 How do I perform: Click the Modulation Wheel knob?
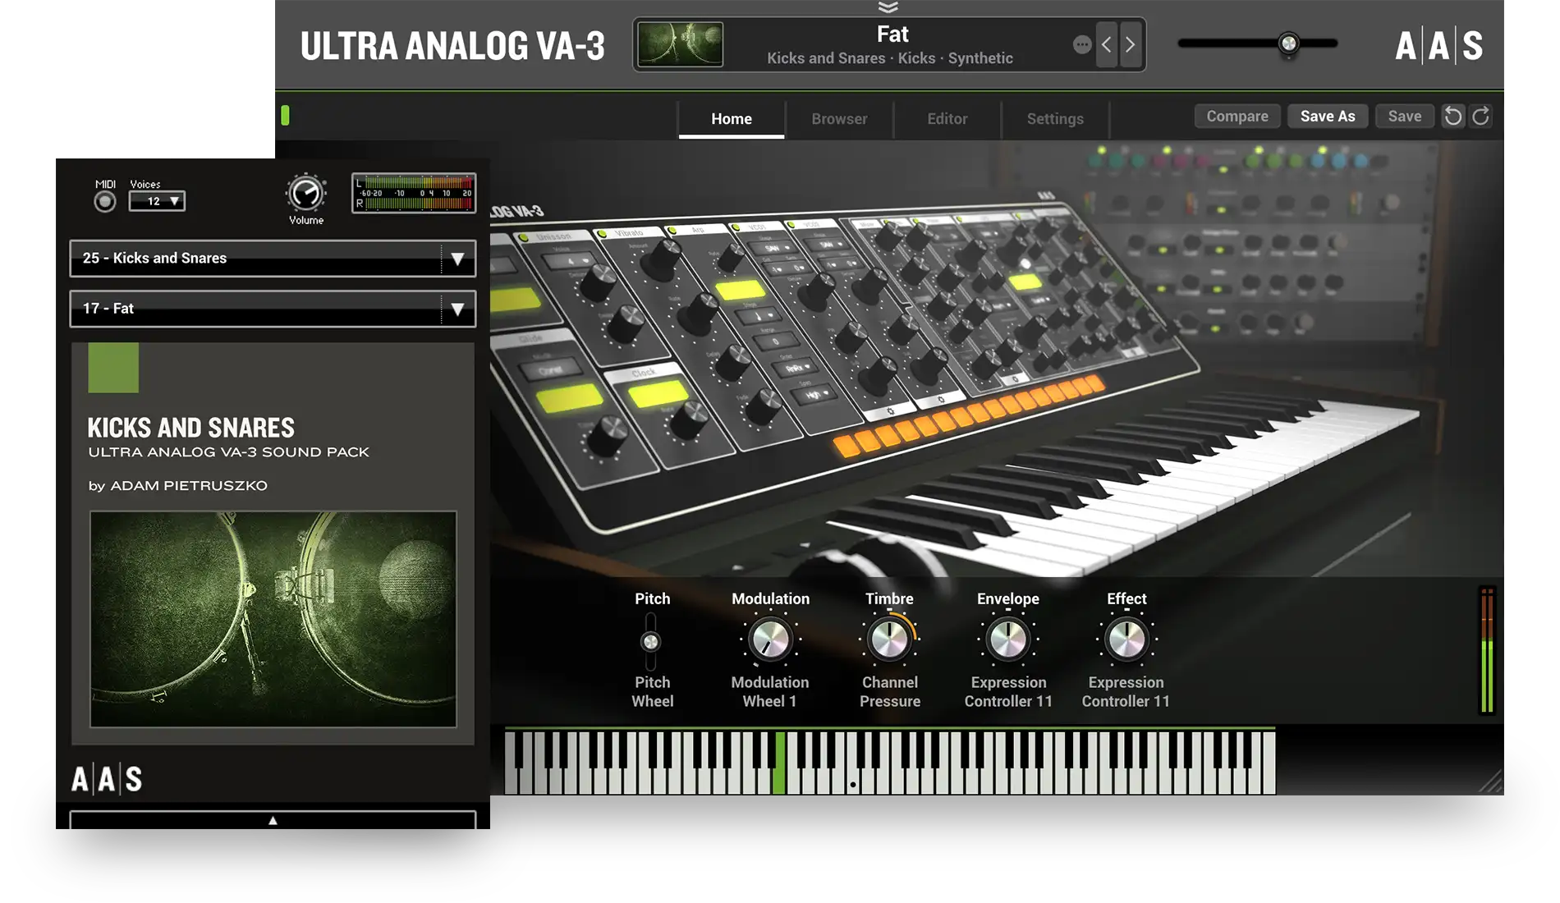[x=770, y=639]
